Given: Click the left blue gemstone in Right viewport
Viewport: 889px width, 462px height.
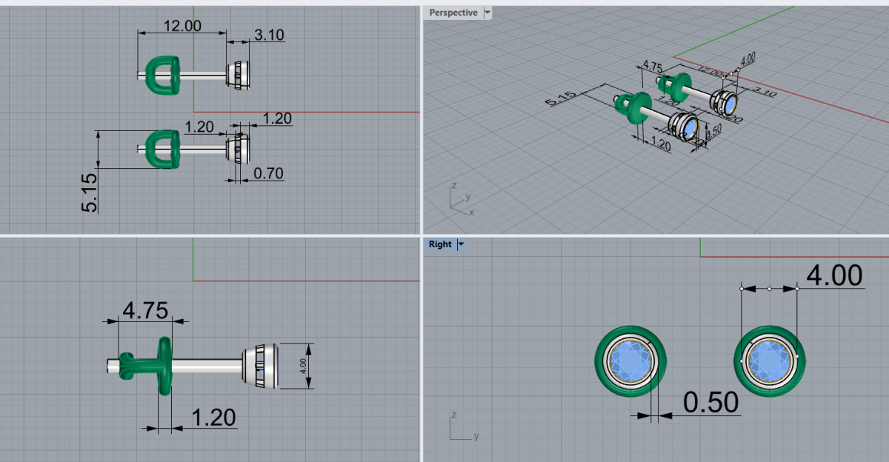Looking at the screenshot, I should click(x=631, y=361).
